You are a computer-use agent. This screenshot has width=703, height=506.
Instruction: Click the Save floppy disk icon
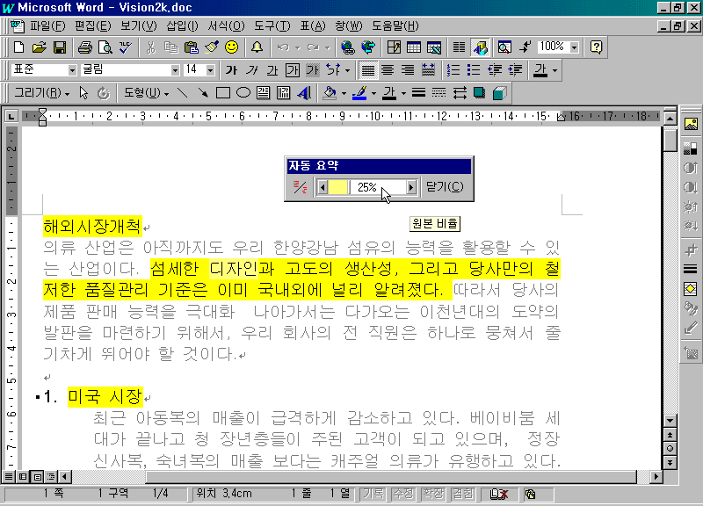click(x=60, y=47)
